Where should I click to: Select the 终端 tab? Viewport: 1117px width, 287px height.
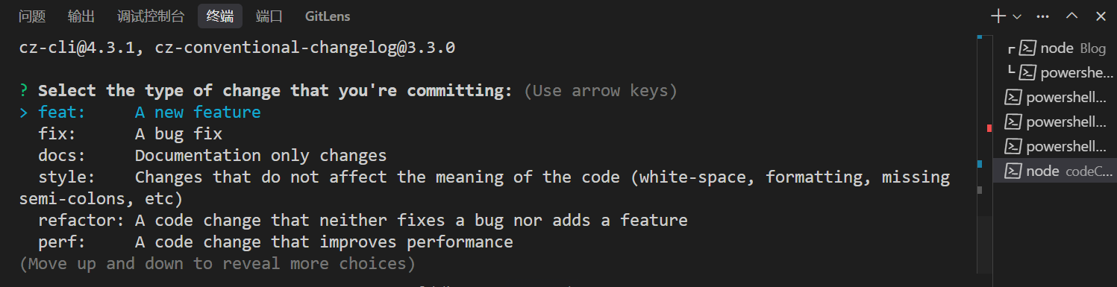220,16
